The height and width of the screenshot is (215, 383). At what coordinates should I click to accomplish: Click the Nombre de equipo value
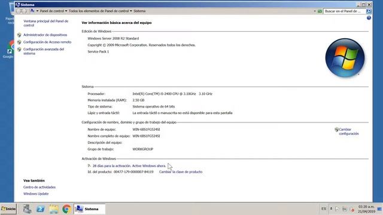(146, 130)
